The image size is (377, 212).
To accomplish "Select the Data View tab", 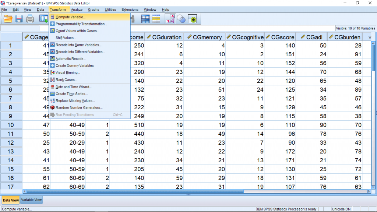I will click(x=11, y=200).
